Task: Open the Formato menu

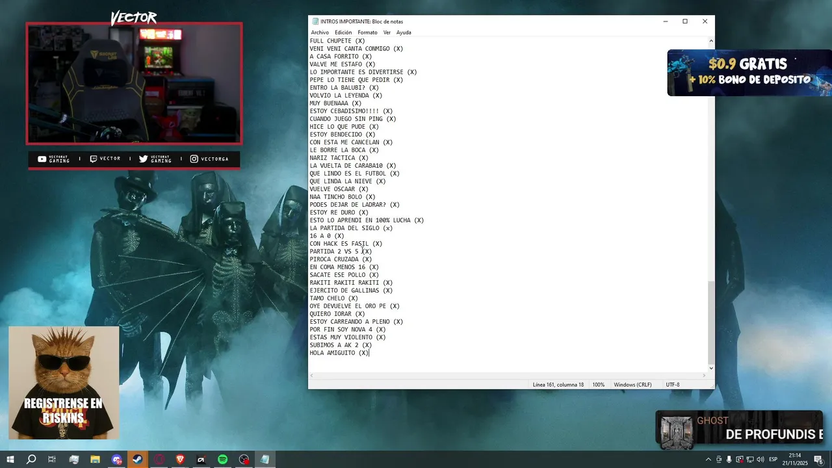Action: 367,32
